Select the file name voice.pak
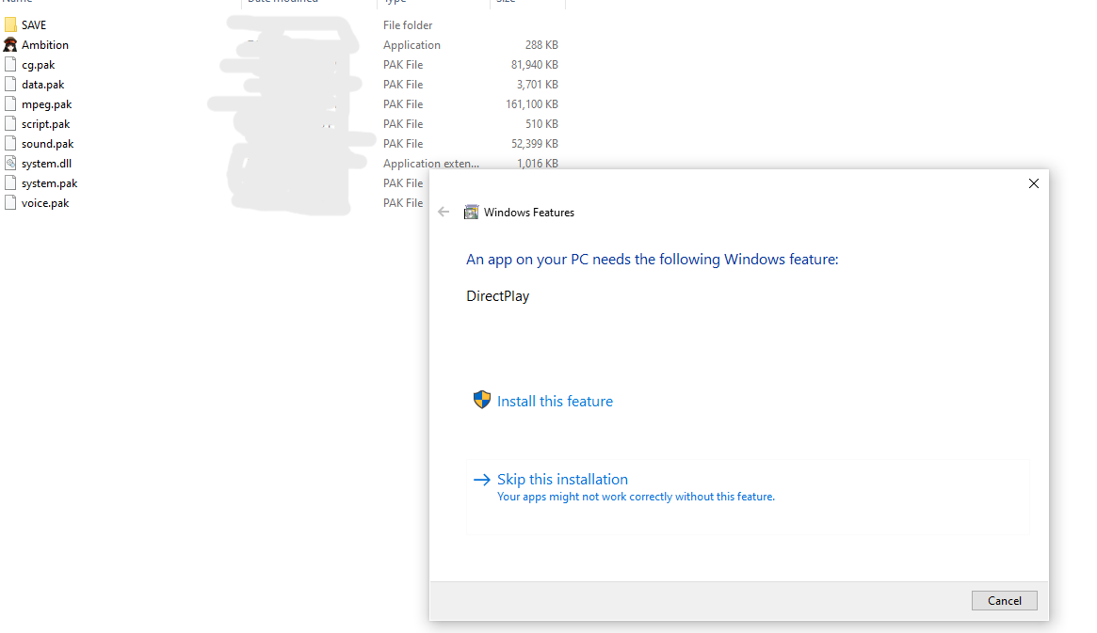Screen dimensions: 1097x633 tap(45, 203)
